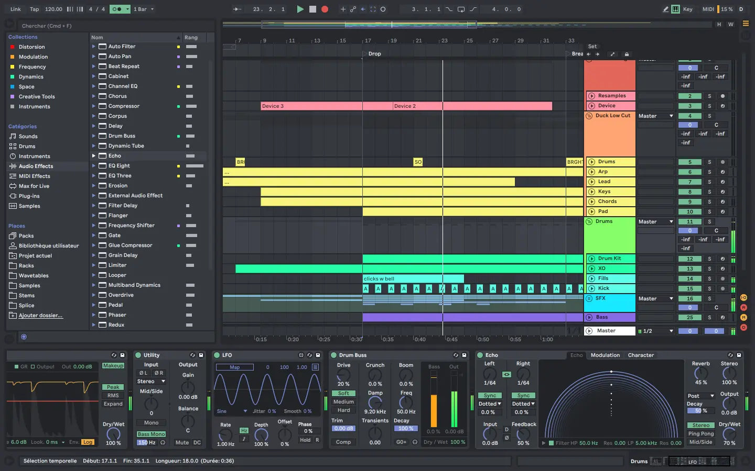This screenshot has height=471, width=755.
Task: Enable Bass Mono in the Utility device
Action: click(150, 434)
